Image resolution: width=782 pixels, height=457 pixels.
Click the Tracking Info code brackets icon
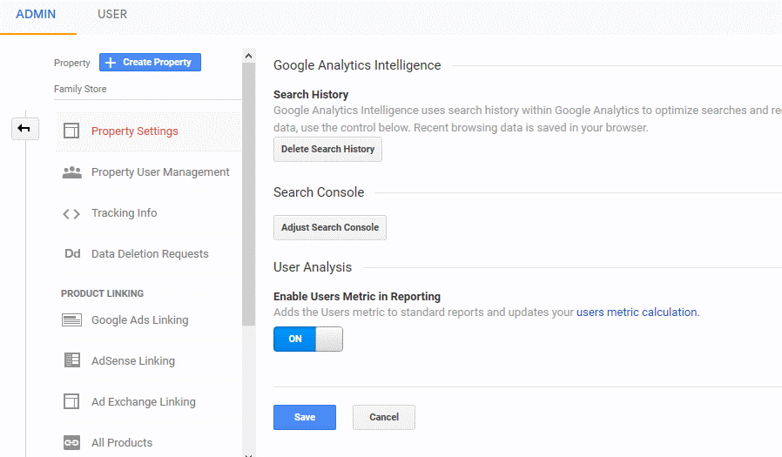click(71, 213)
